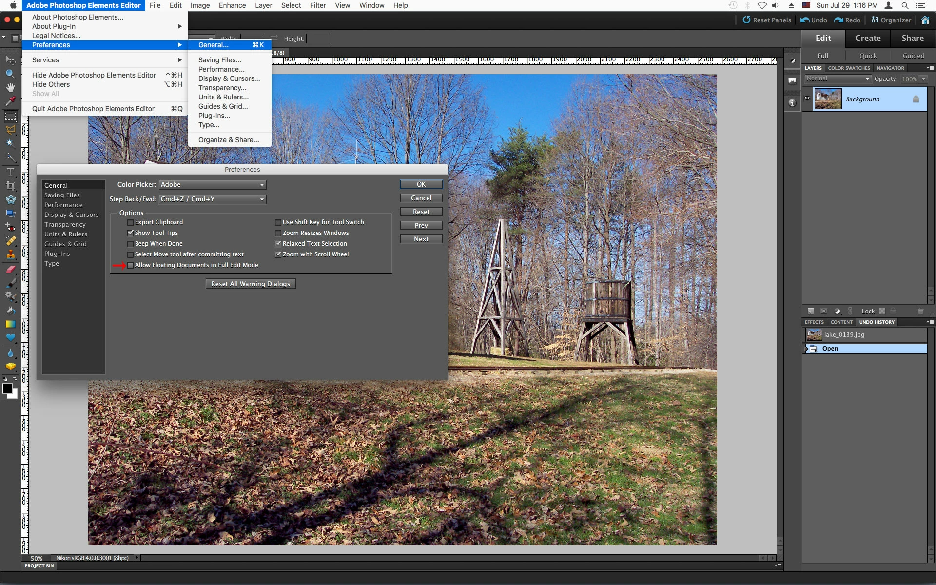936x585 pixels.
Task: Click Reset All Warning Dialogs button
Action: point(251,284)
